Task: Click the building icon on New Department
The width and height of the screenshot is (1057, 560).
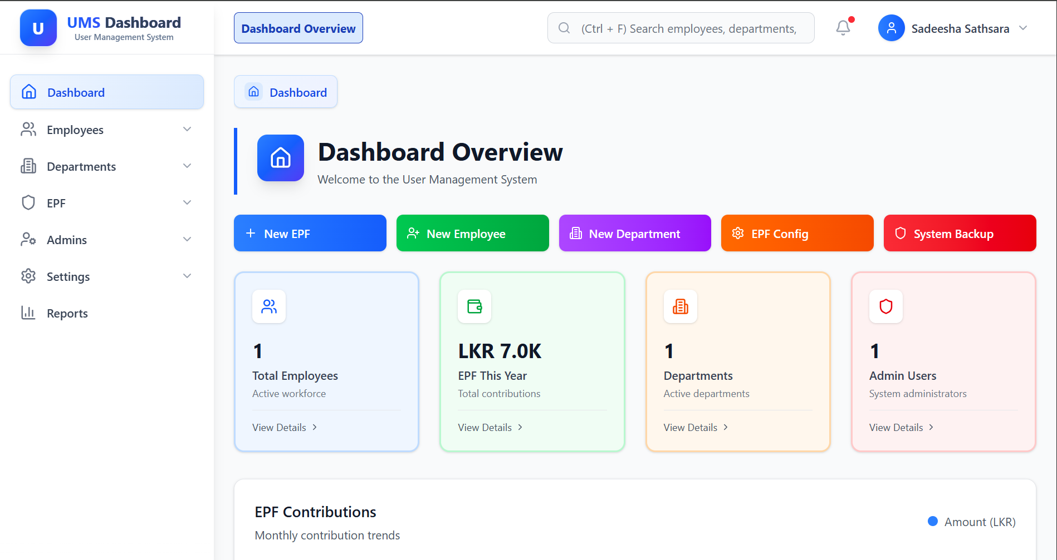Action: click(576, 233)
